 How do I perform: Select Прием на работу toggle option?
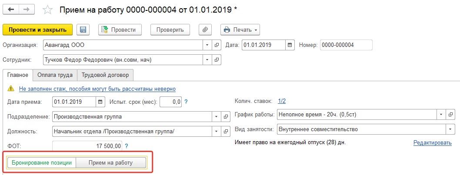click(110, 163)
